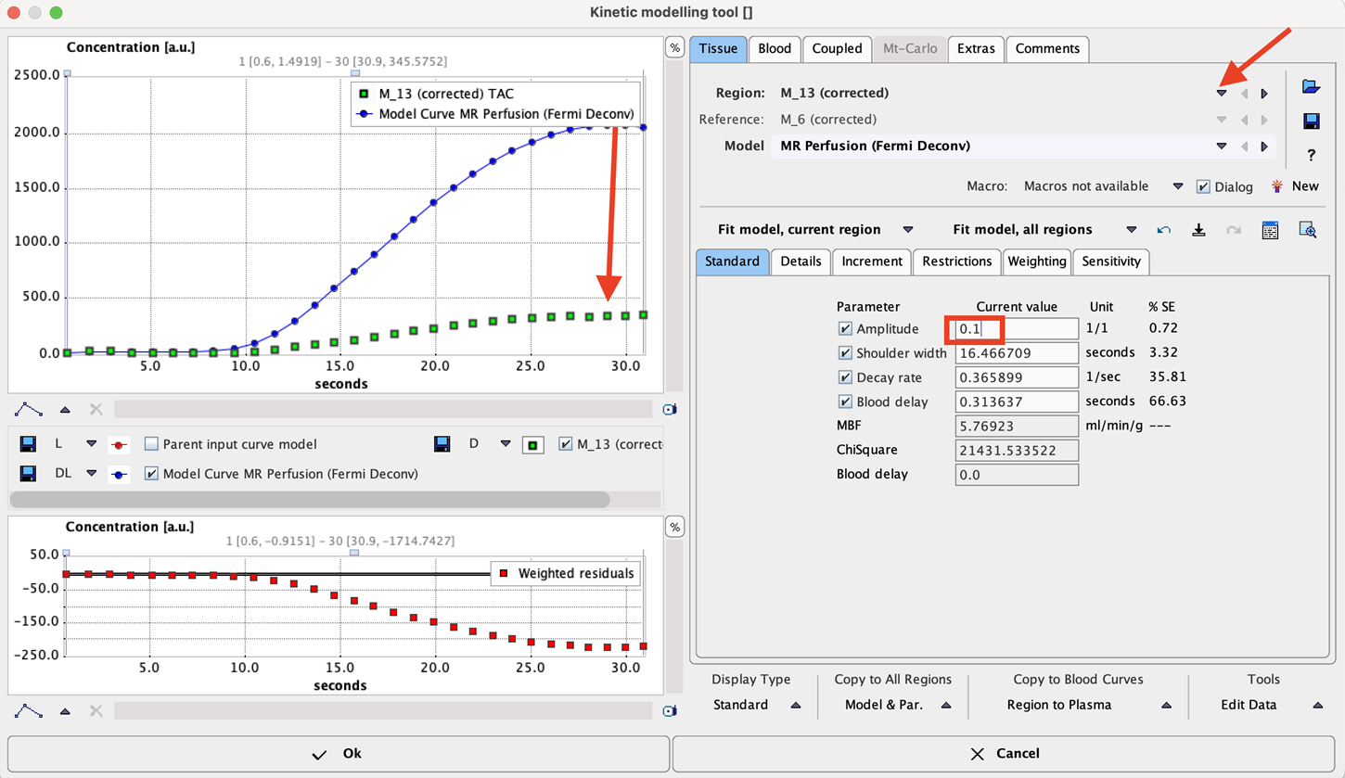
Task: Open the DL curve style dropdown
Action: tap(91, 474)
